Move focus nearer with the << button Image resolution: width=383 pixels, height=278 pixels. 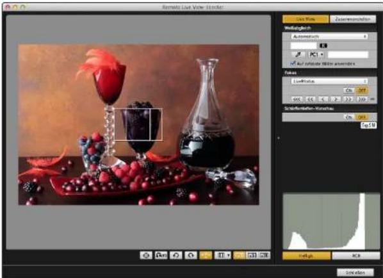310,99
